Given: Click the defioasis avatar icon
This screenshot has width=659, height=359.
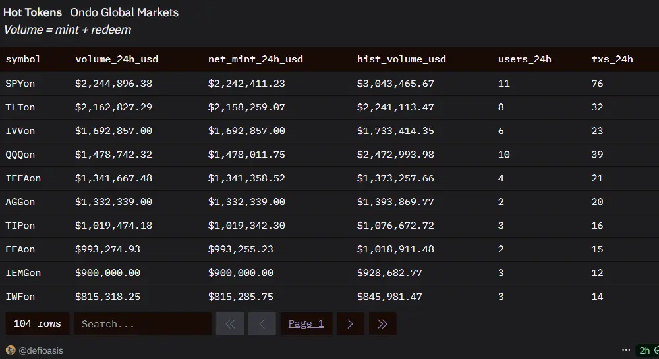Looking at the screenshot, I should [11, 350].
